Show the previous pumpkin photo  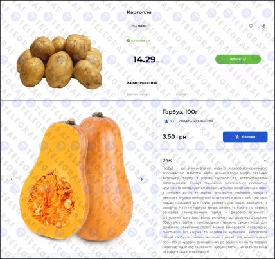(12, 179)
